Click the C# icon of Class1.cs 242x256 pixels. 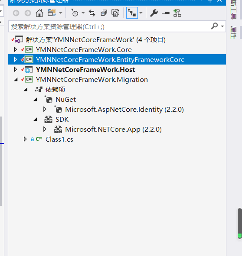[39, 139]
